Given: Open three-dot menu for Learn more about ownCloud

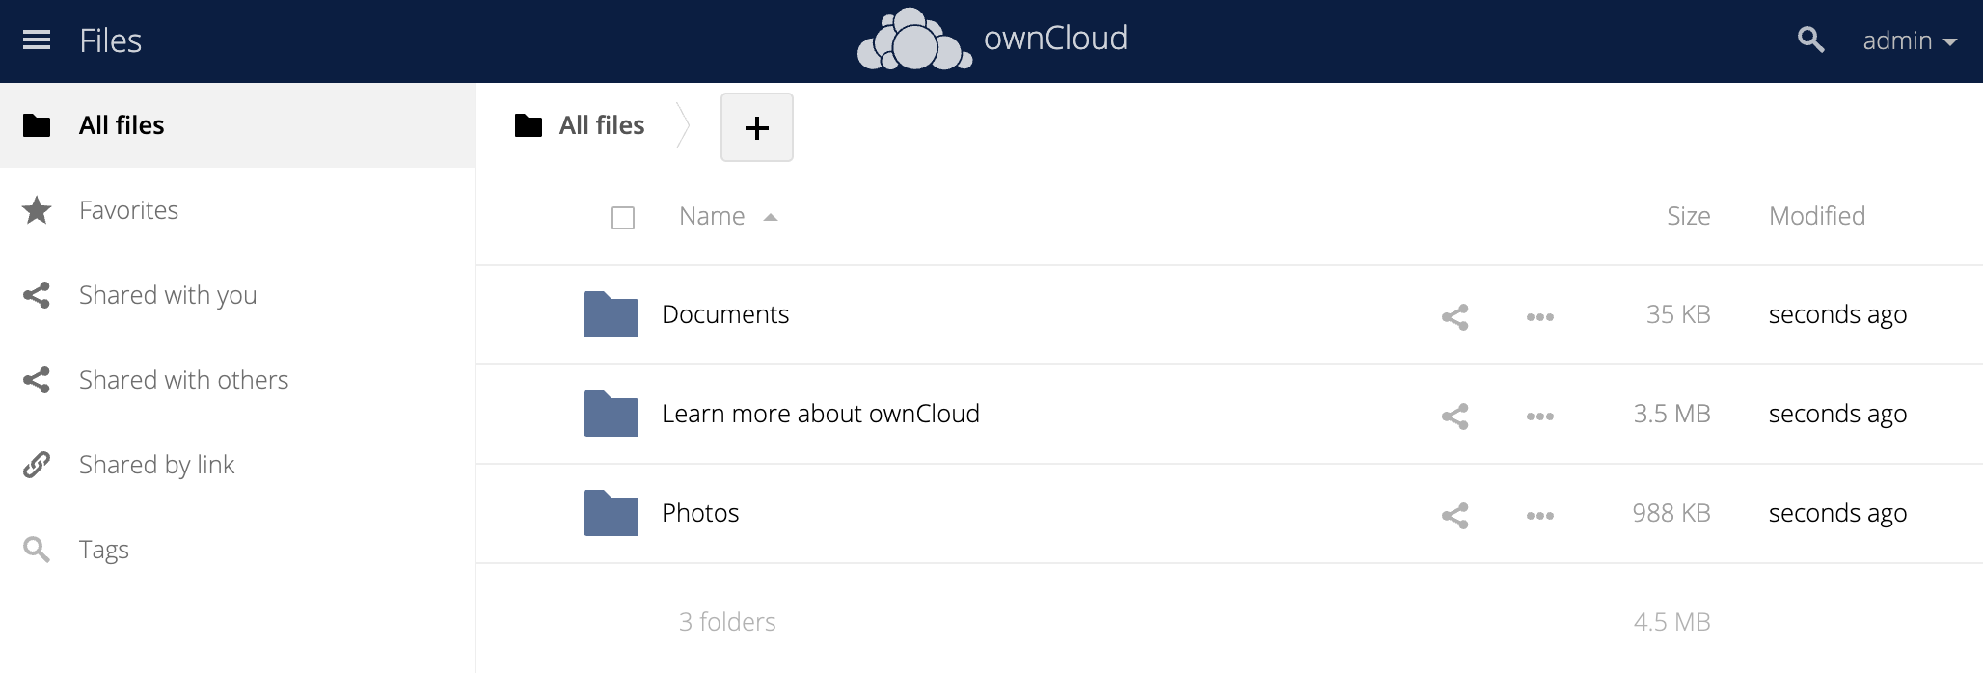Looking at the screenshot, I should pyautogui.click(x=1539, y=416).
